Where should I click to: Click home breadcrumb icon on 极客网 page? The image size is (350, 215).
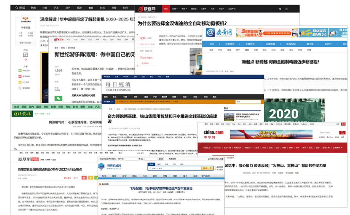pyautogui.click(x=139, y=17)
